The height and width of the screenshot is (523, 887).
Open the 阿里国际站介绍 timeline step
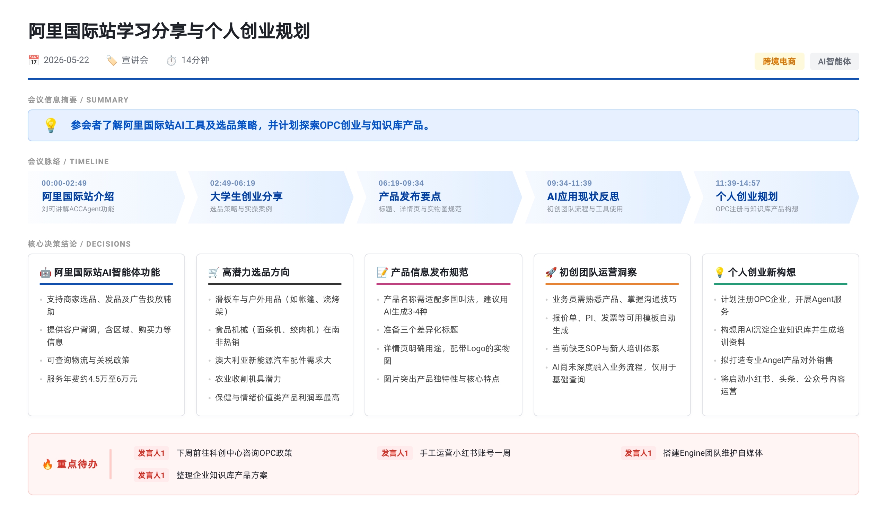click(106, 197)
